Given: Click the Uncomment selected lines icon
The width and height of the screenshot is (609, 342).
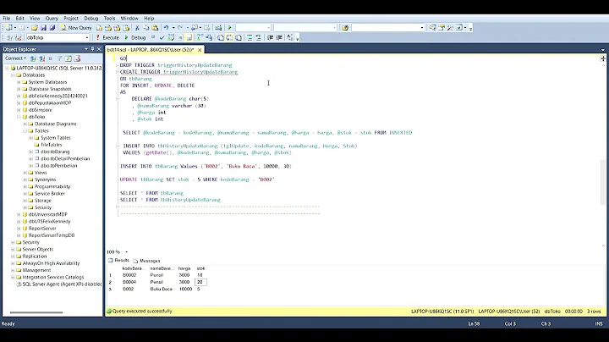Looking at the screenshot, I should 258,38.
